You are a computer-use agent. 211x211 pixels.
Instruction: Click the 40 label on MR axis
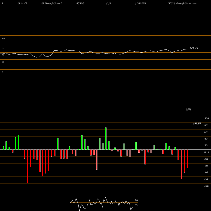click(x=206, y=139)
